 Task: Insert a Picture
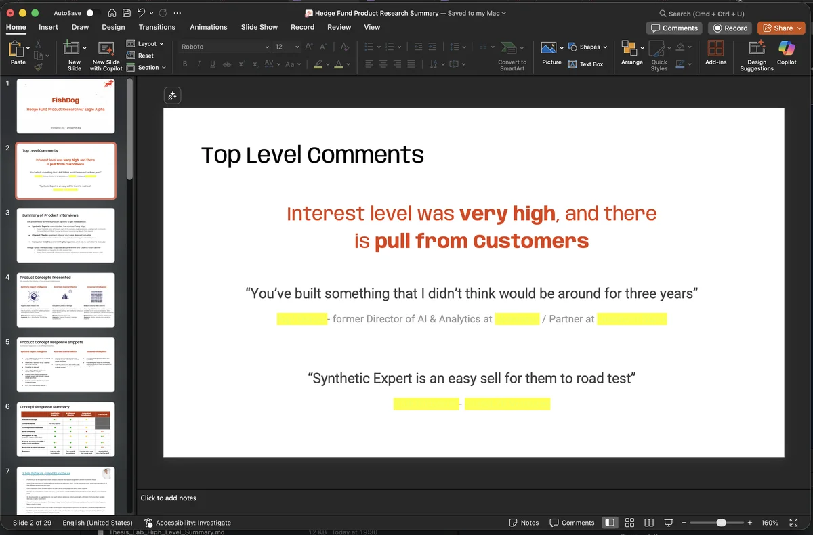click(551, 53)
